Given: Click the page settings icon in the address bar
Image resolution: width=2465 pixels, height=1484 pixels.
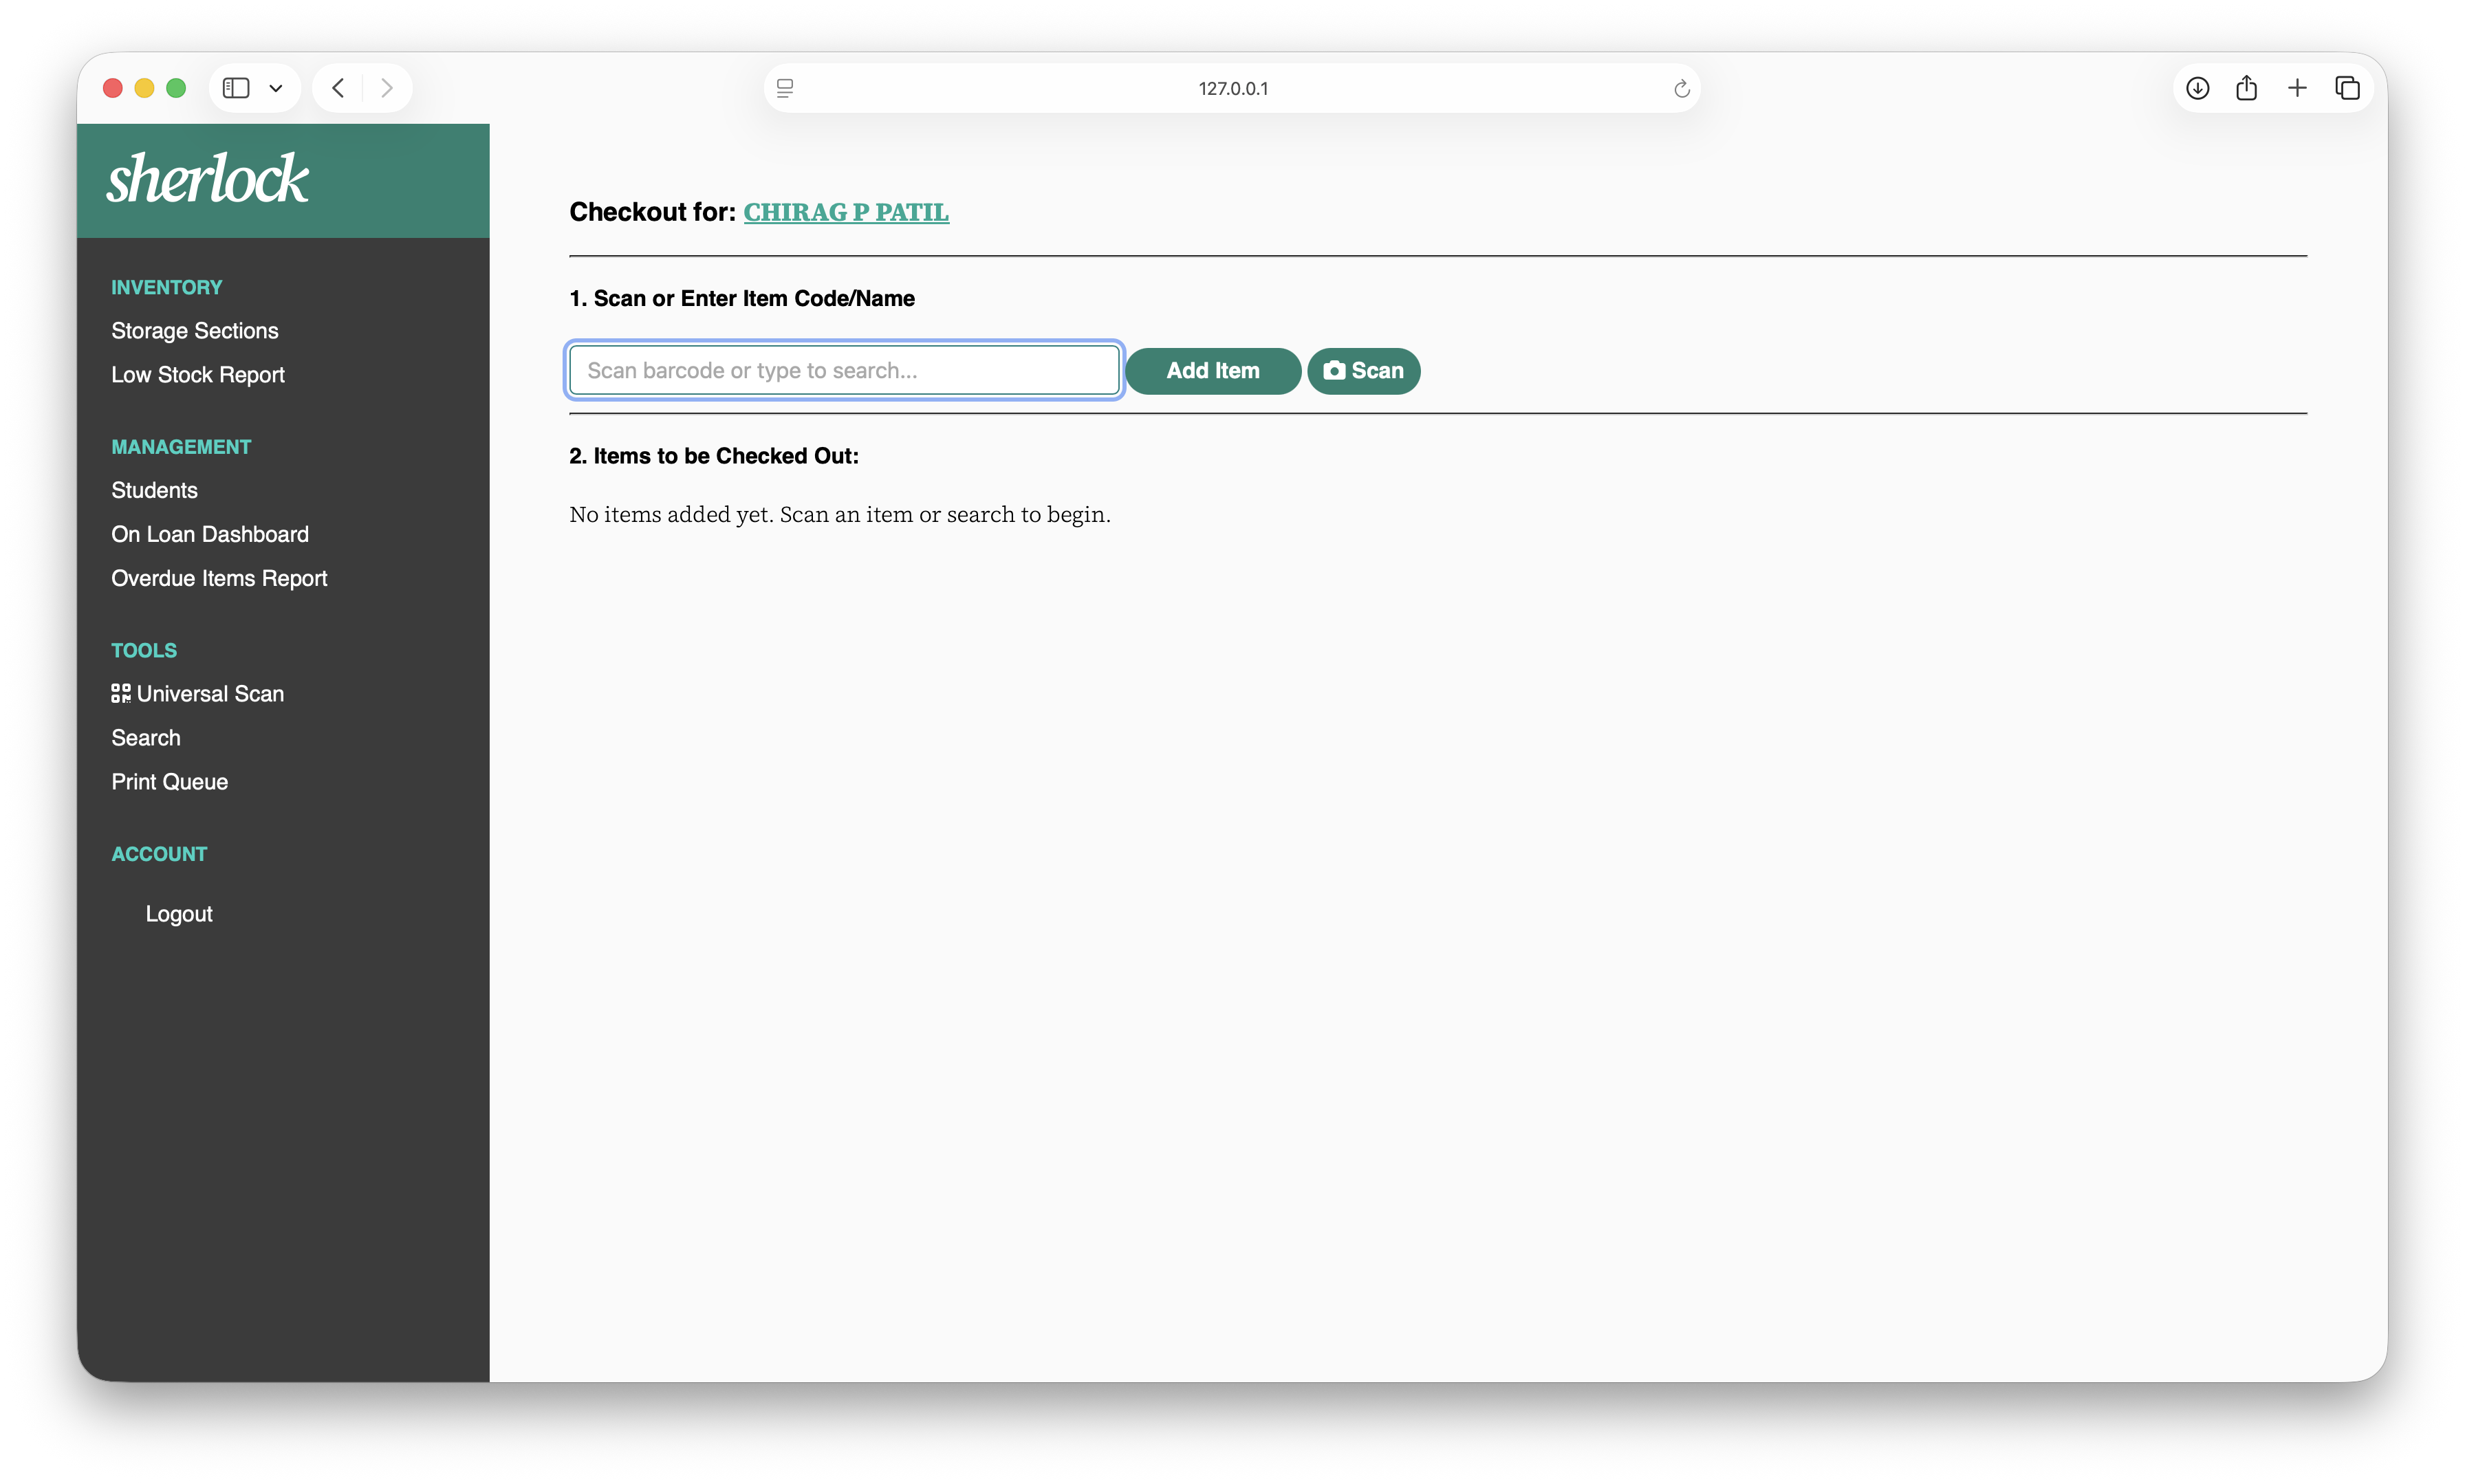Looking at the screenshot, I should coord(785,88).
